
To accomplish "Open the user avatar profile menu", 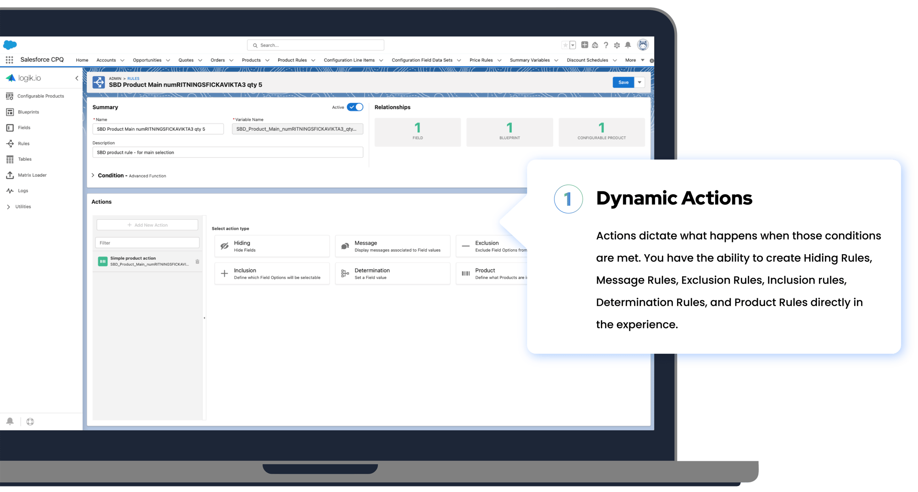I will (643, 45).
